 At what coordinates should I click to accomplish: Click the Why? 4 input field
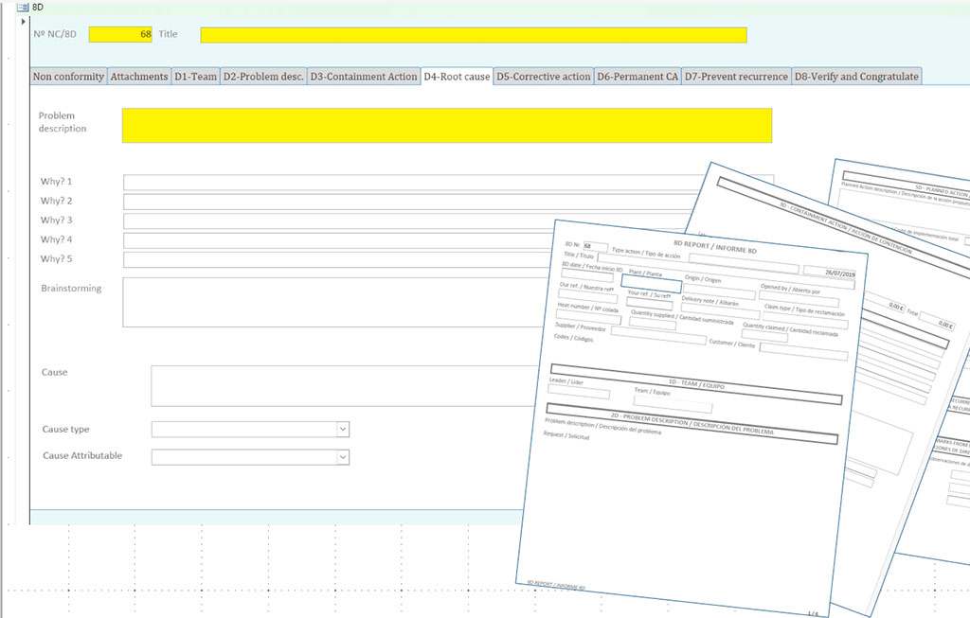pyautogui.click(x=339, y=240)
